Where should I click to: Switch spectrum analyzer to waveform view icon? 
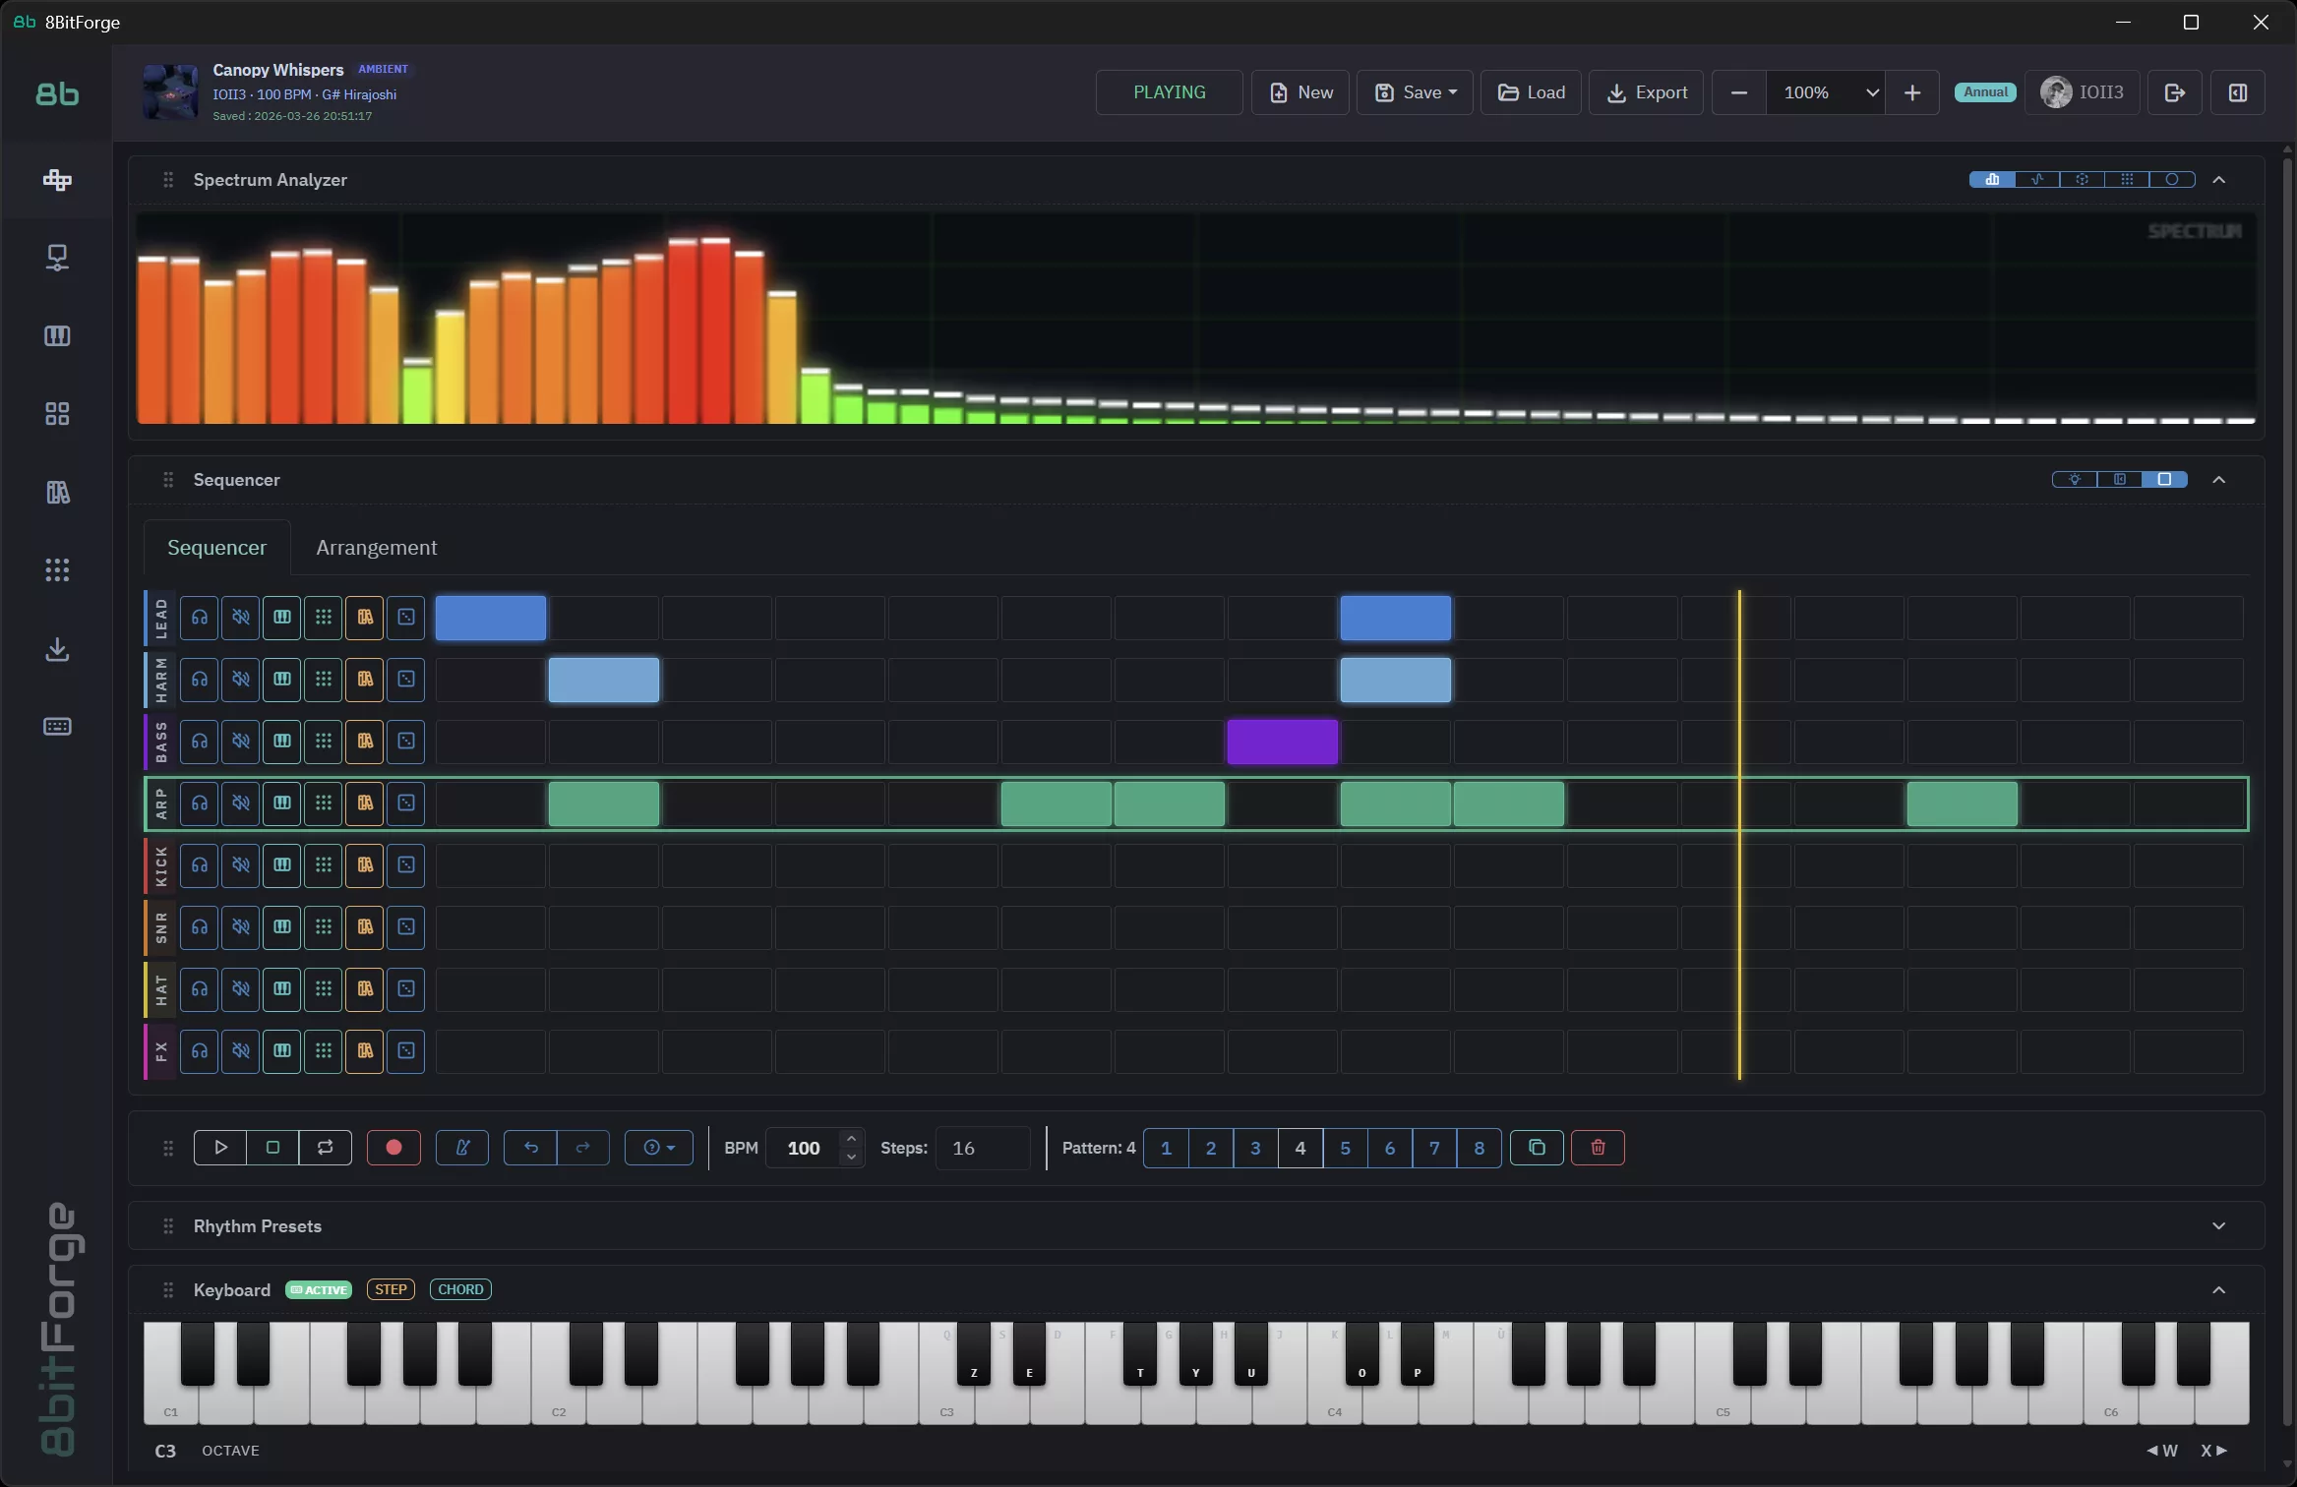2036,179
